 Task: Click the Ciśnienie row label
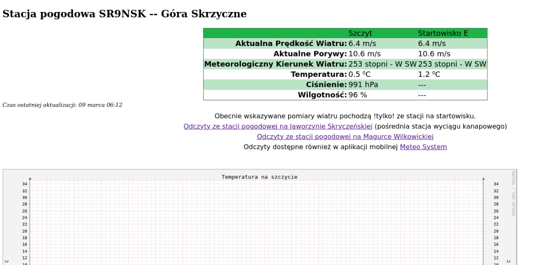pos(326,85)
